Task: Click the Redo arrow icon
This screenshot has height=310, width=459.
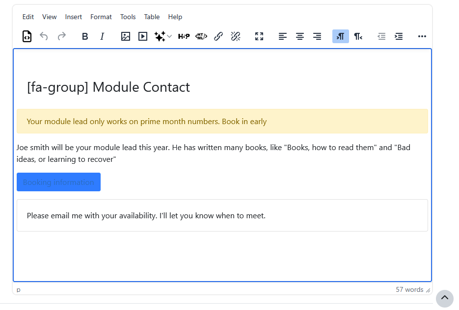Action: click(61, 36)
